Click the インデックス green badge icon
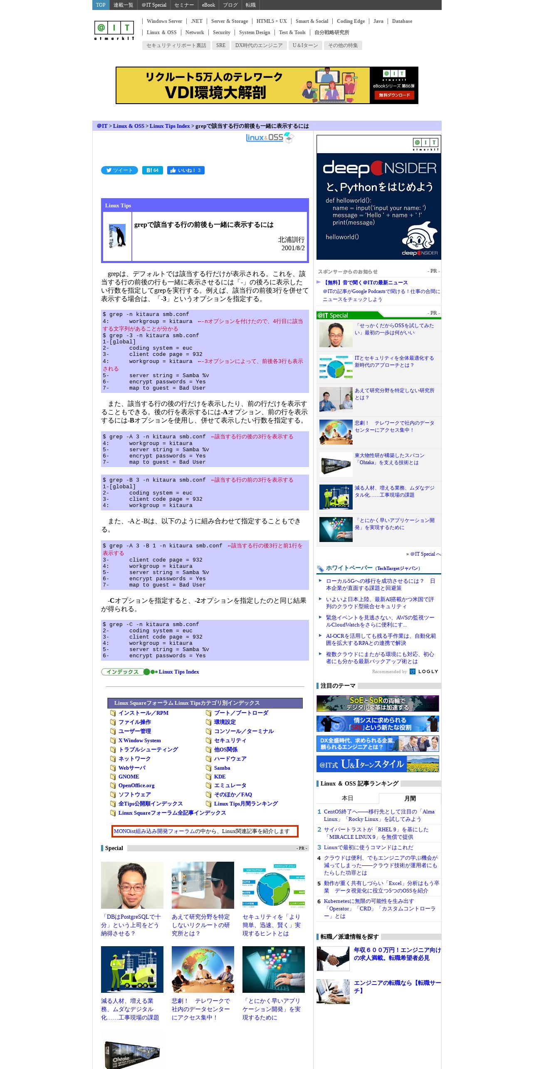 coord(129,672)
